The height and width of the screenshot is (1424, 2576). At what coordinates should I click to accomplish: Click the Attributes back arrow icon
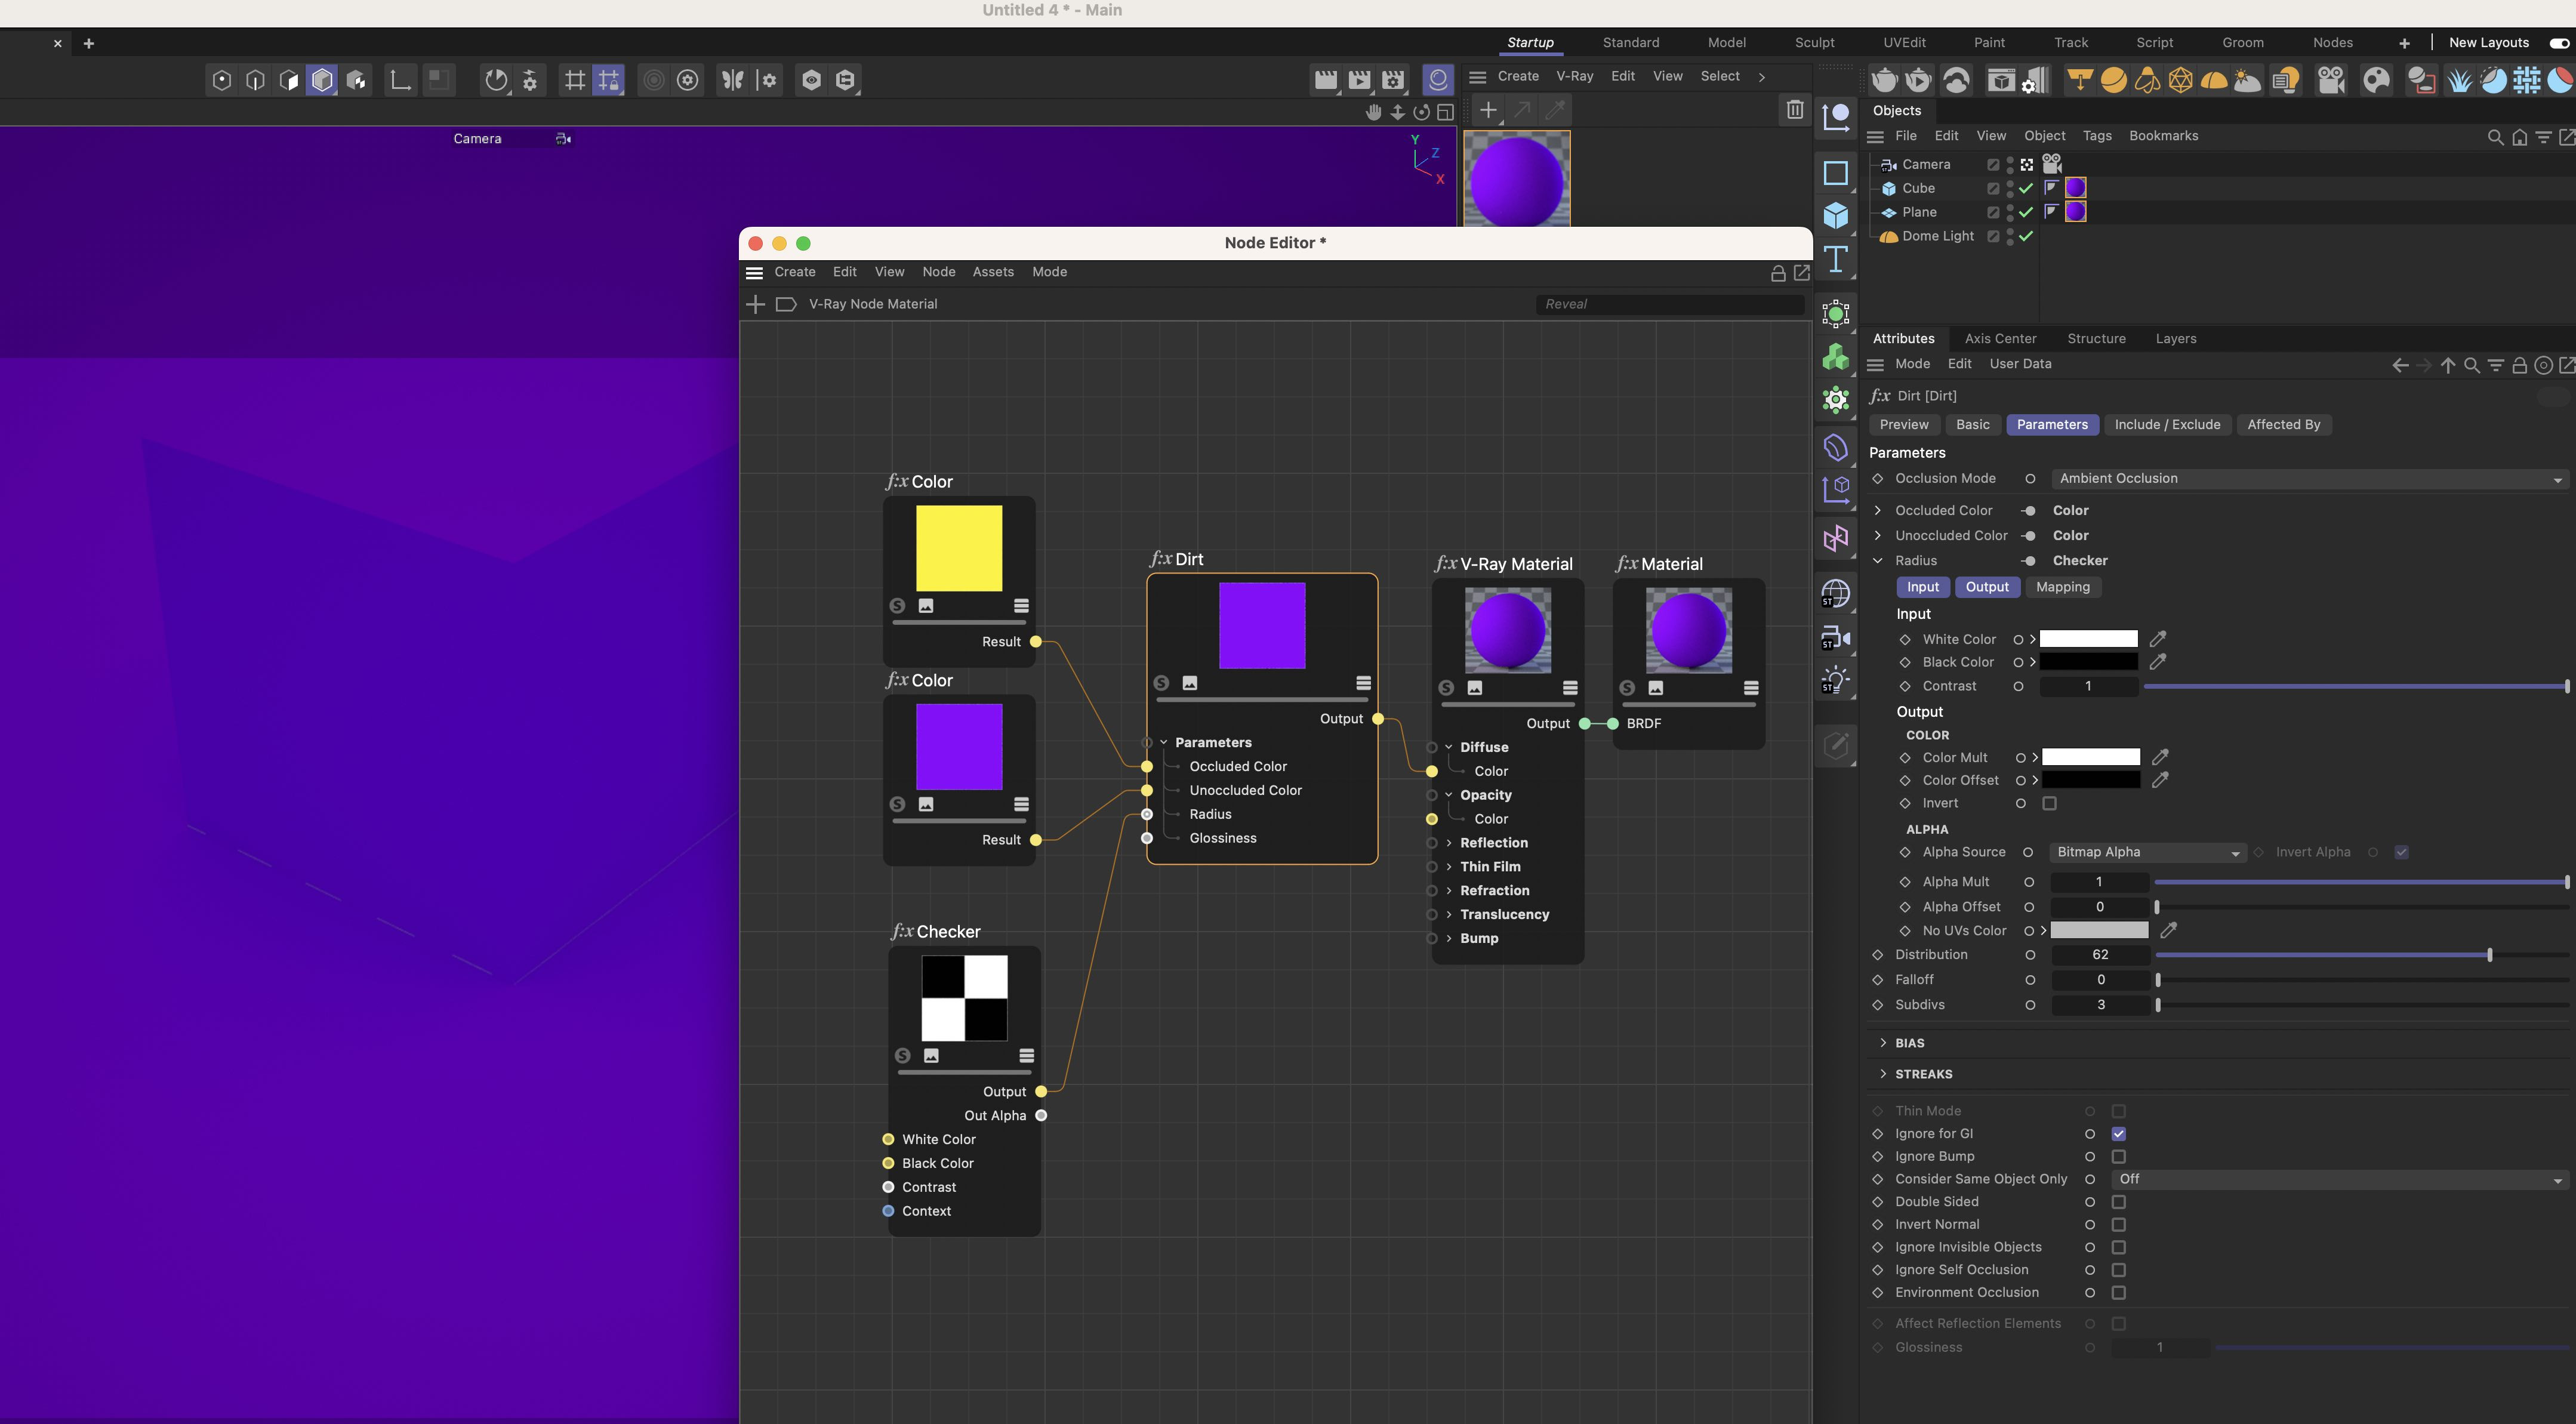pyautogui.click(x=2400, y=366)
